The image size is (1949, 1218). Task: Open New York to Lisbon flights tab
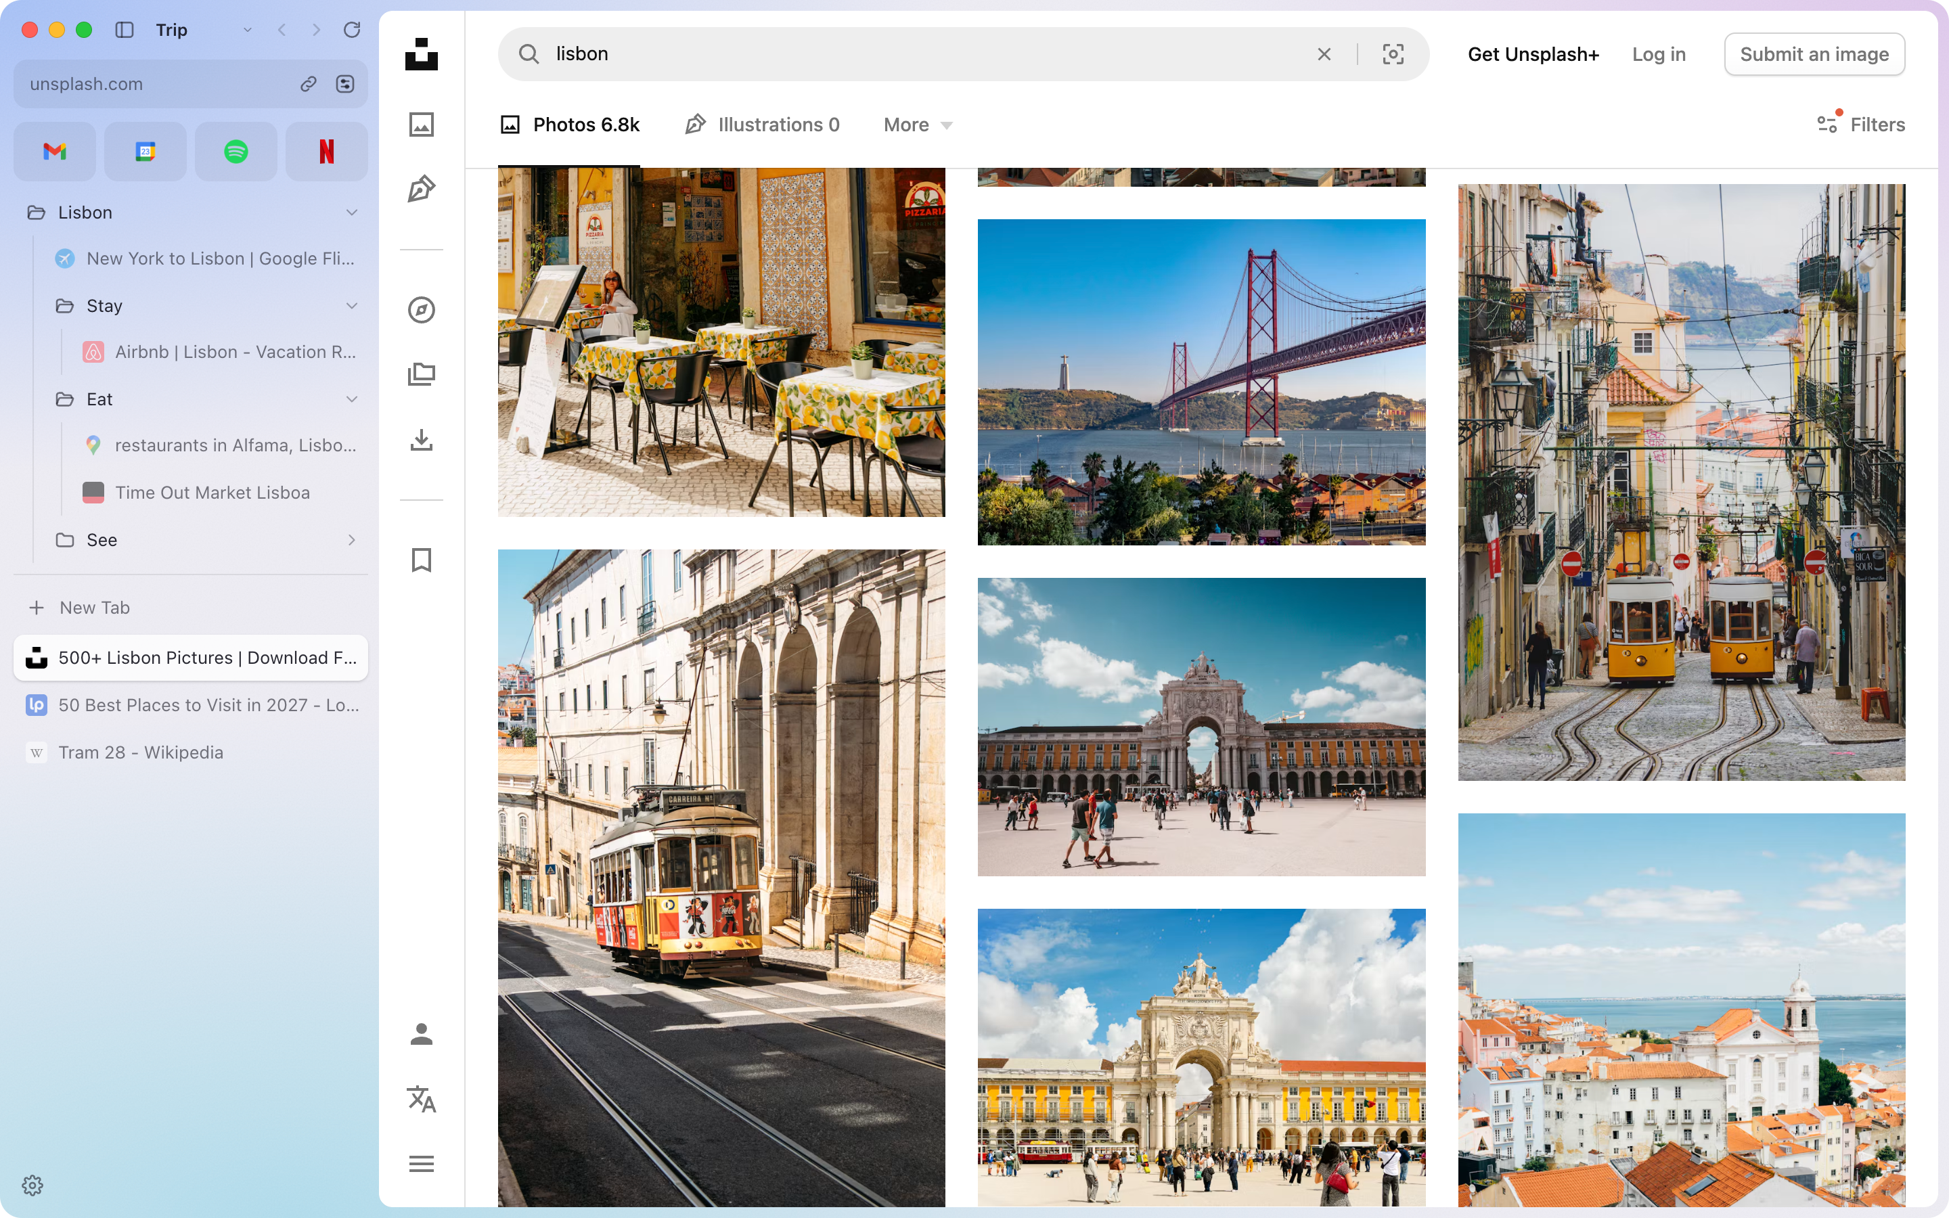pyautogui.click(x=205, y=258)
